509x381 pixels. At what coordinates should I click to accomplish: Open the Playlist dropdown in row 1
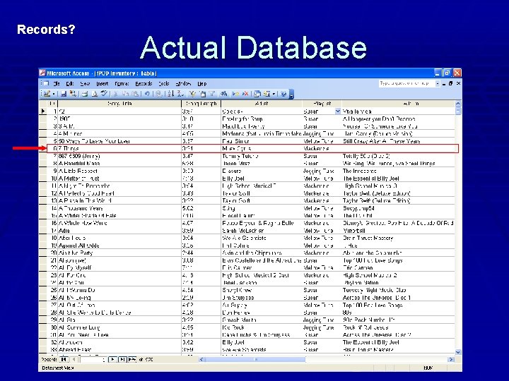coord(338,111)
